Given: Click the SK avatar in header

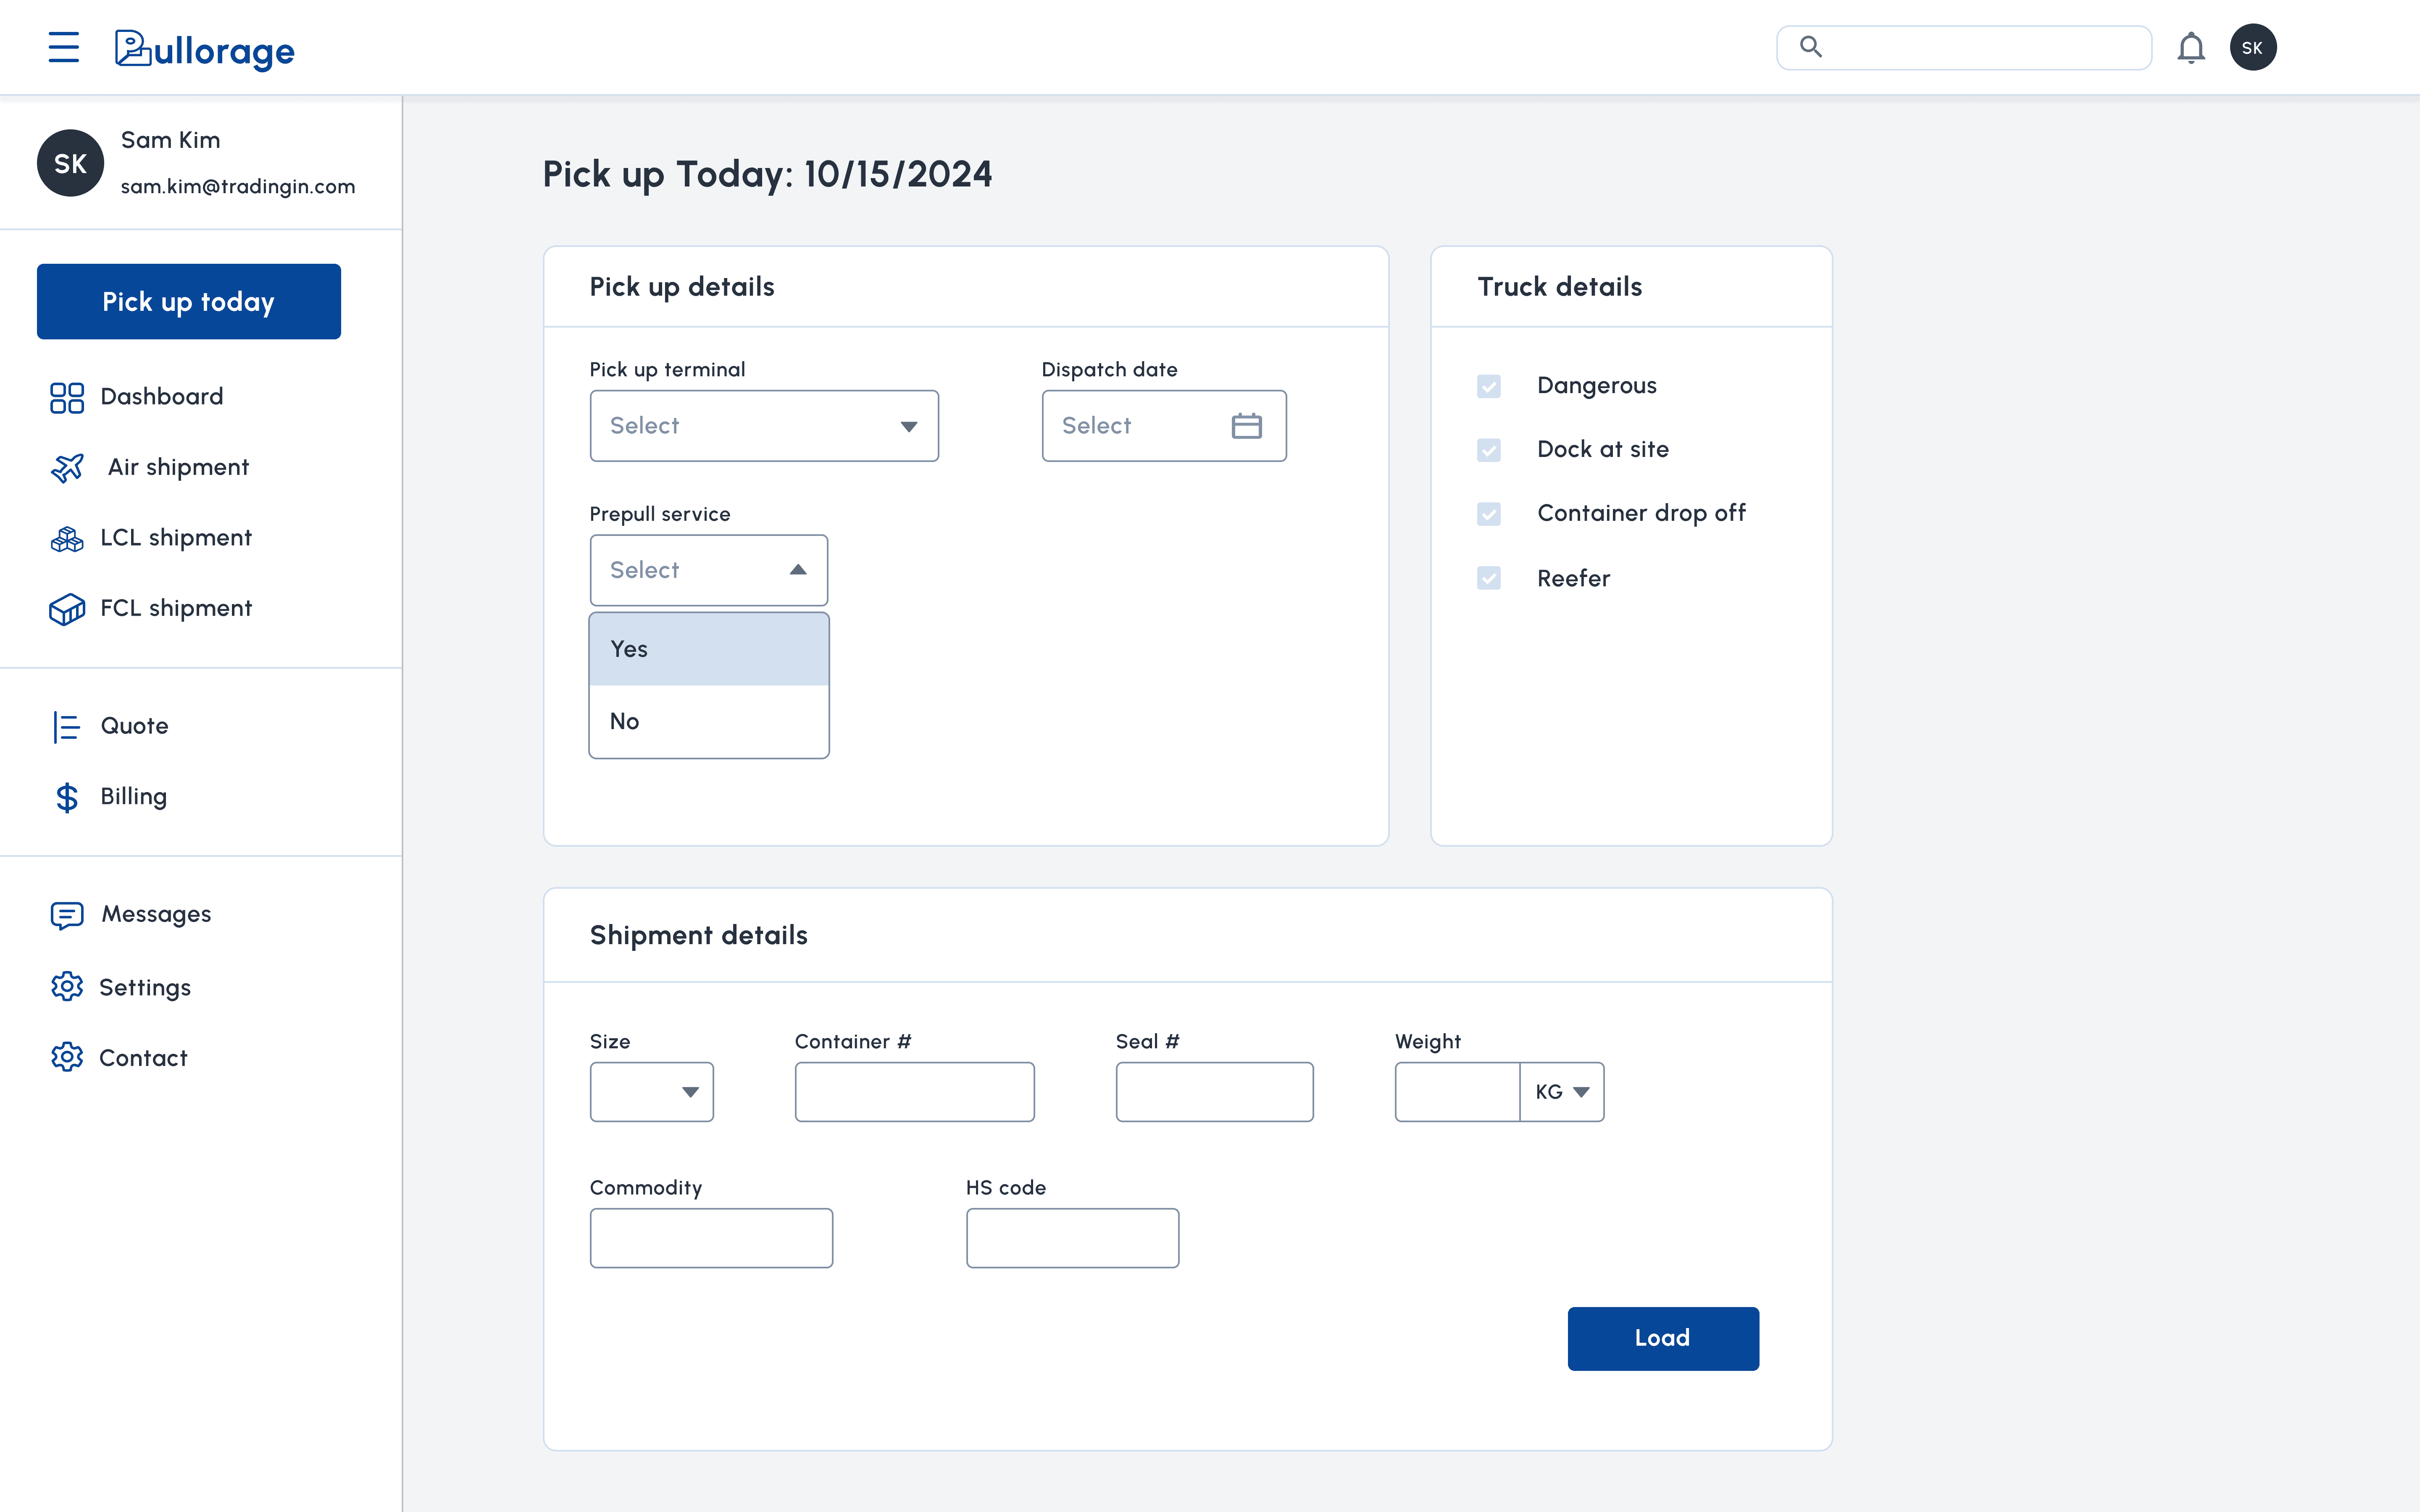Looking at the screenshot, I should 2252,47.
